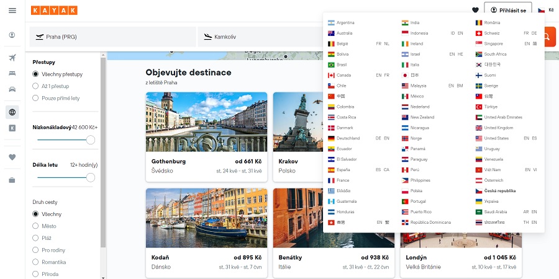This screenshot has width=559, height=279.
Task: Adjust the Délka letu slider handle
Action: click(x=91, y=177)
